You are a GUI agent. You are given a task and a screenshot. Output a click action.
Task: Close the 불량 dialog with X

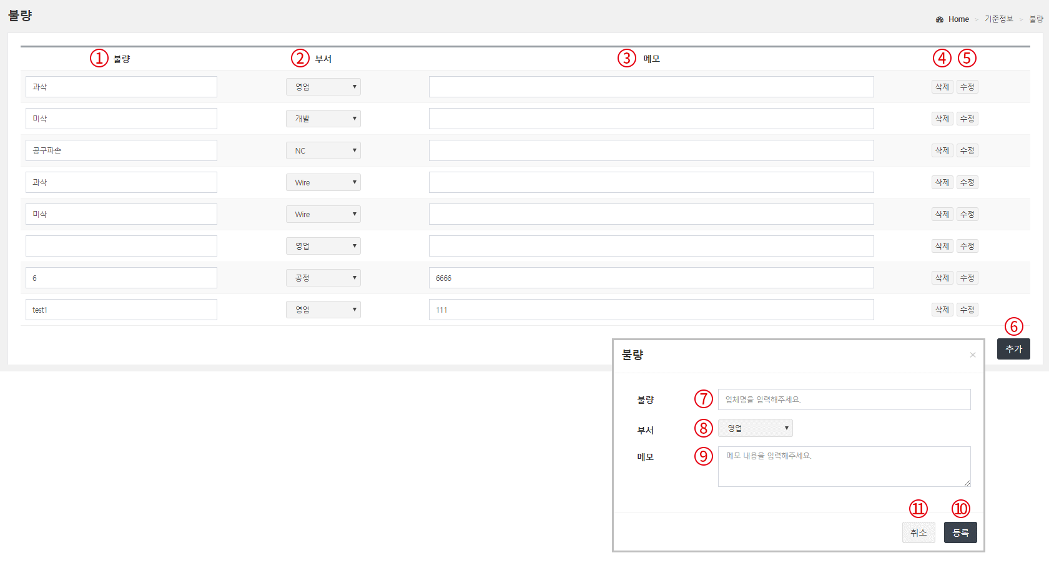tap(972, 355)
